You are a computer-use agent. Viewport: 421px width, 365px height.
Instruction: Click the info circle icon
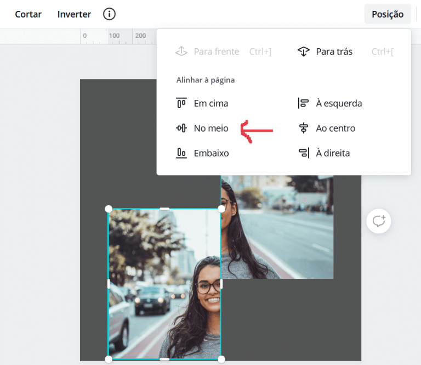(x=109, y=14)
